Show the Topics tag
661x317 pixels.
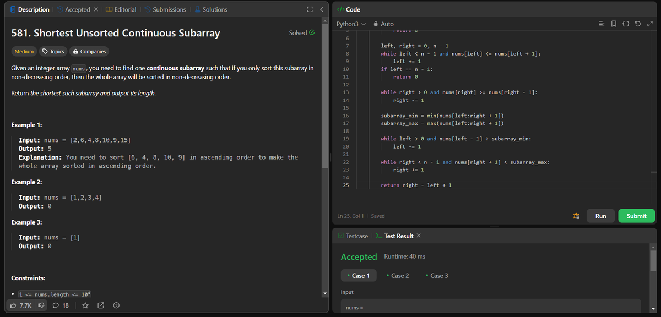pos(53,51)
